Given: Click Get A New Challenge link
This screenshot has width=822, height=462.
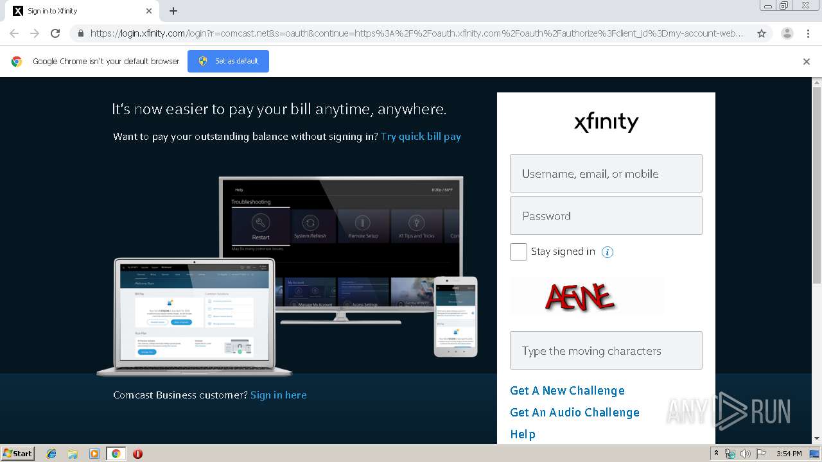Looking at the screenshot, I should (x=567, y=391).
